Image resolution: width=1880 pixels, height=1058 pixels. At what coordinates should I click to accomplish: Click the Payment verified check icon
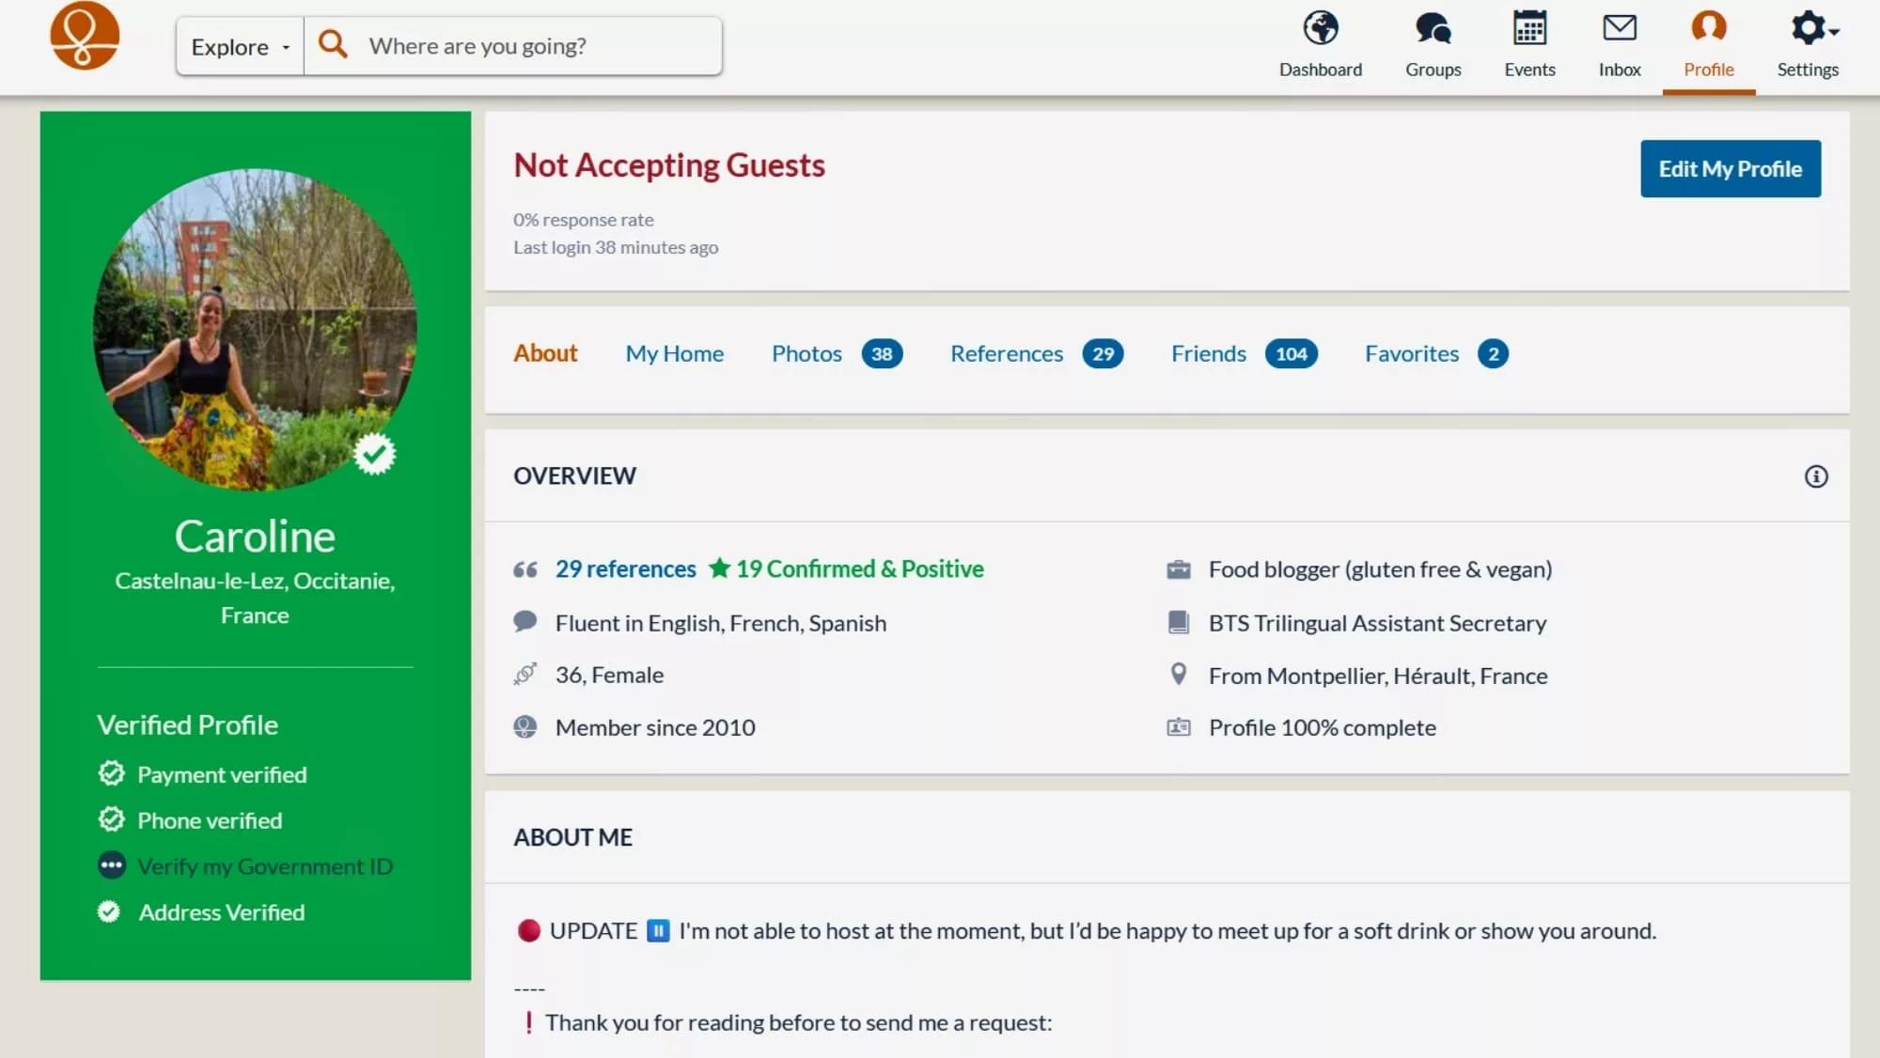[x=111, y=773]
